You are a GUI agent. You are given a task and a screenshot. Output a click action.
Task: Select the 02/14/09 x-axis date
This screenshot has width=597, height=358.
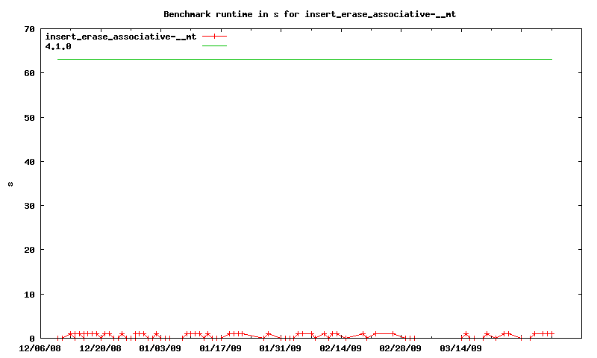click(x=340, y=348)
